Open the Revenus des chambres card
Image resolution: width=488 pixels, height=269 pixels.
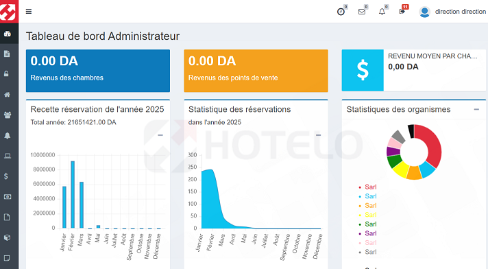pos(98,71)
